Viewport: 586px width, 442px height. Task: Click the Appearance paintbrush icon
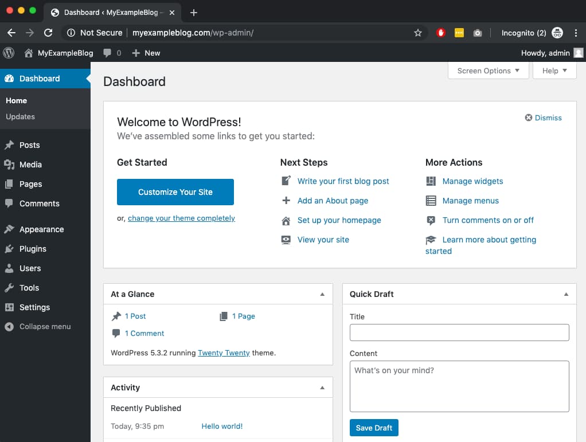pyautogui.click(x=9, y=229)
